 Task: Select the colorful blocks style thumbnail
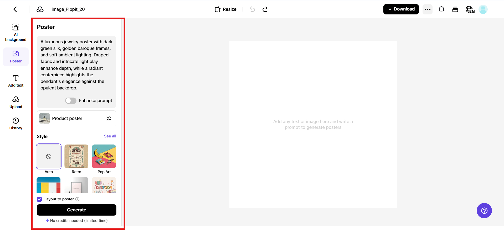click(x=49, y=185)
